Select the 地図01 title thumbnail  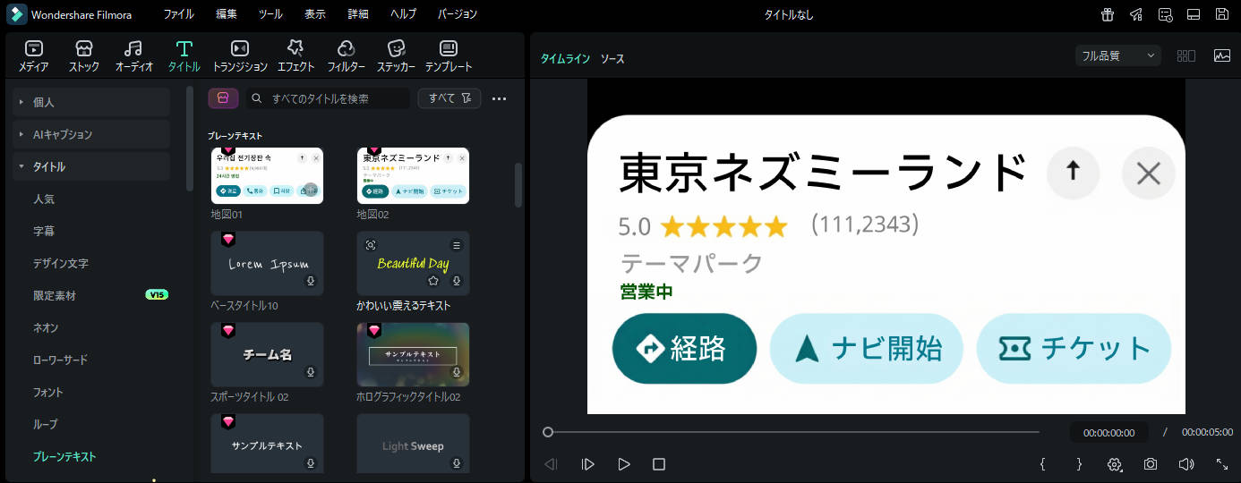[x=267, y=176]
